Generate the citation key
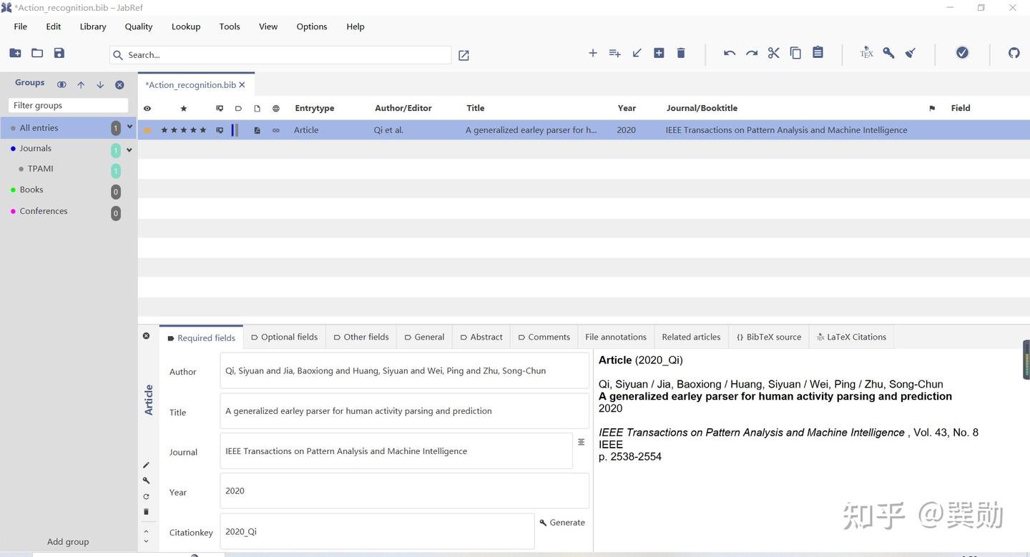 click(x=562, y=523)
